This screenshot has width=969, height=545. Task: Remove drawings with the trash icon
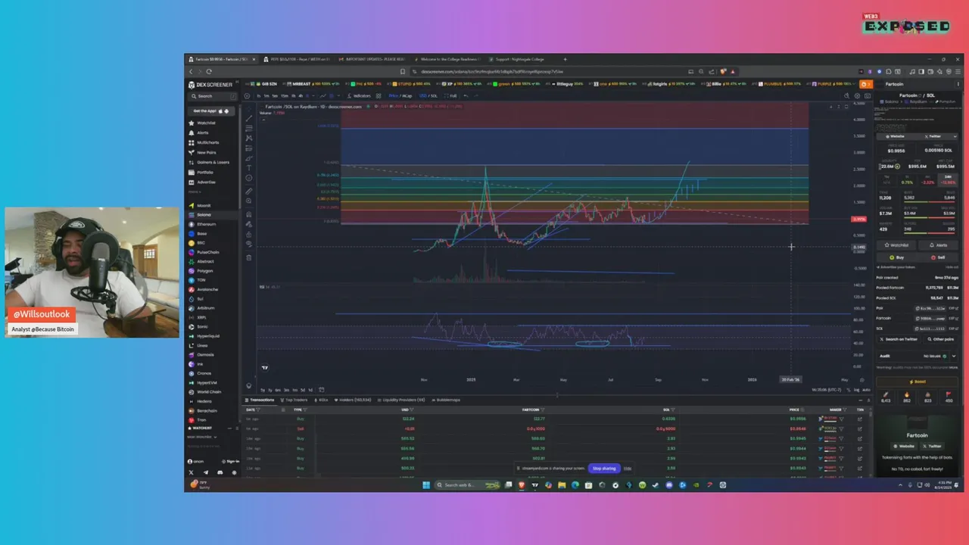249,257
